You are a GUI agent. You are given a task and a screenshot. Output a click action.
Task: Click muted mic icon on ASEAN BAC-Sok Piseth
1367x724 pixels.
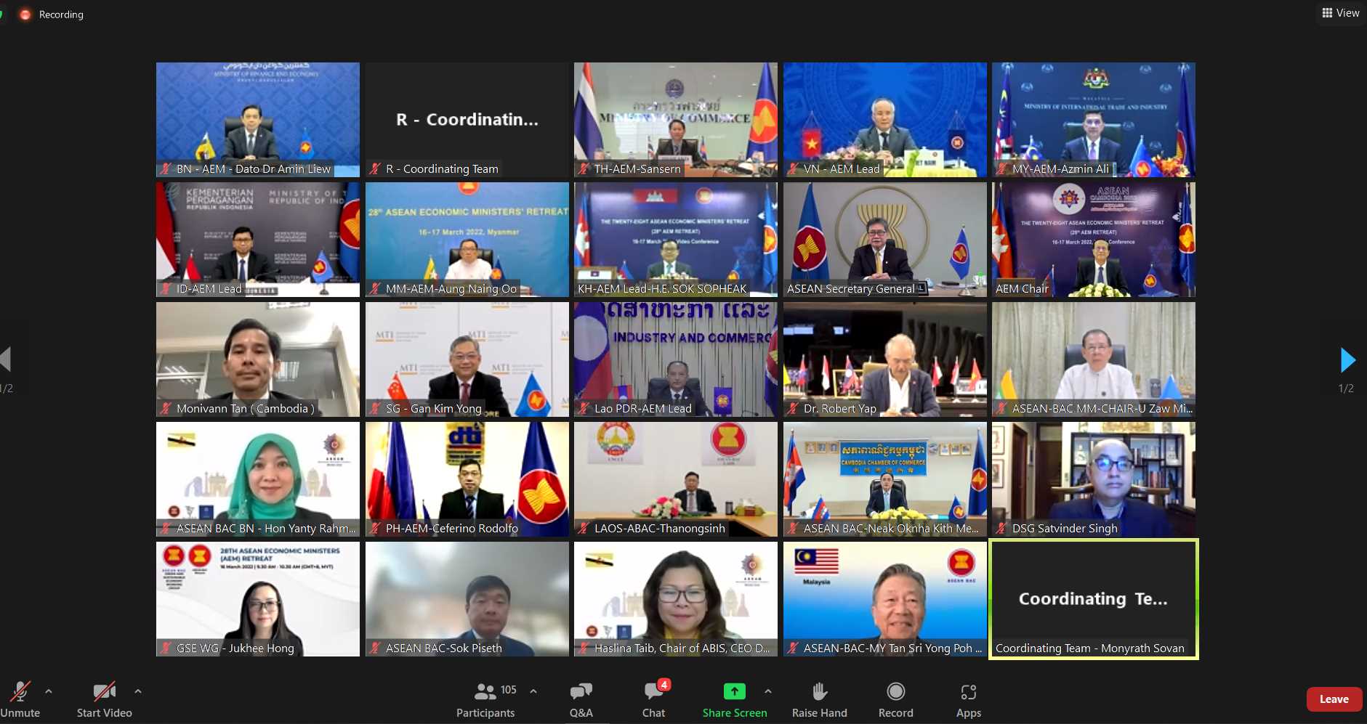tap(375, 648)
